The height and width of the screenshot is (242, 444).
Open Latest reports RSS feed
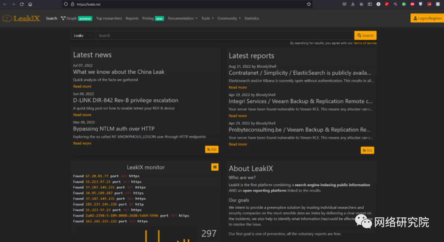pos(367,150)
